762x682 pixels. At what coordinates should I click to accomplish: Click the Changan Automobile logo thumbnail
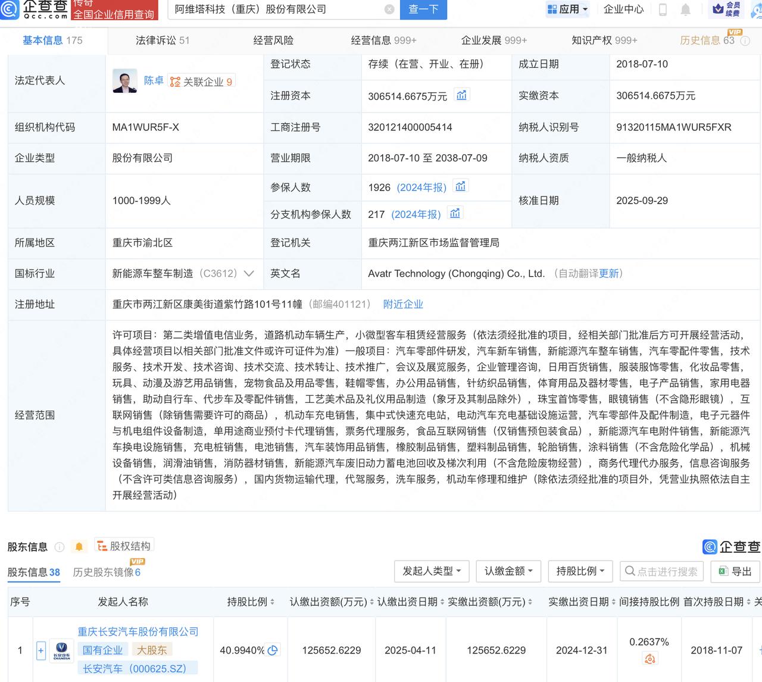pos(62,650)
